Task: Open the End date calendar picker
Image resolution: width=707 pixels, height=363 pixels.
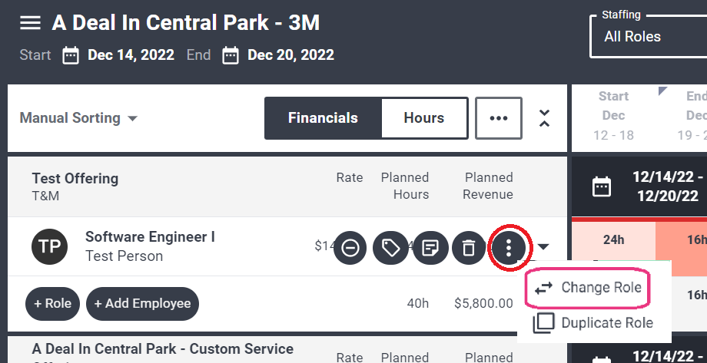Action: pos(231,55)
